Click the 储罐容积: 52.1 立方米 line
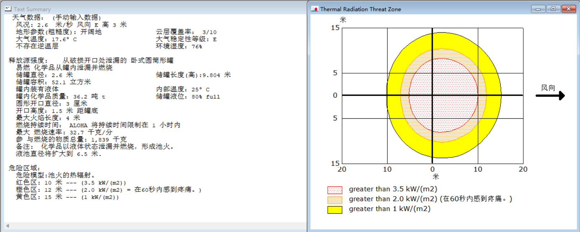The height and width of the screenshot is (232, 580). pos(53,82)
